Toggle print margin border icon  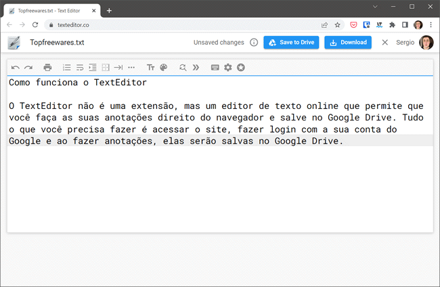point(106,68)
